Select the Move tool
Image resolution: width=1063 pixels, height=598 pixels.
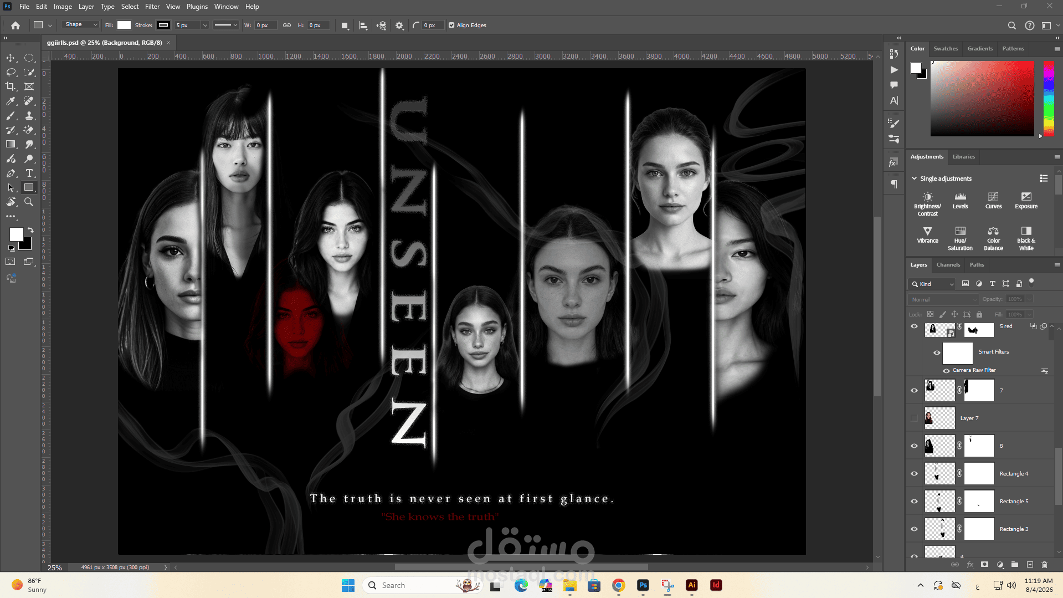(11, 58)
